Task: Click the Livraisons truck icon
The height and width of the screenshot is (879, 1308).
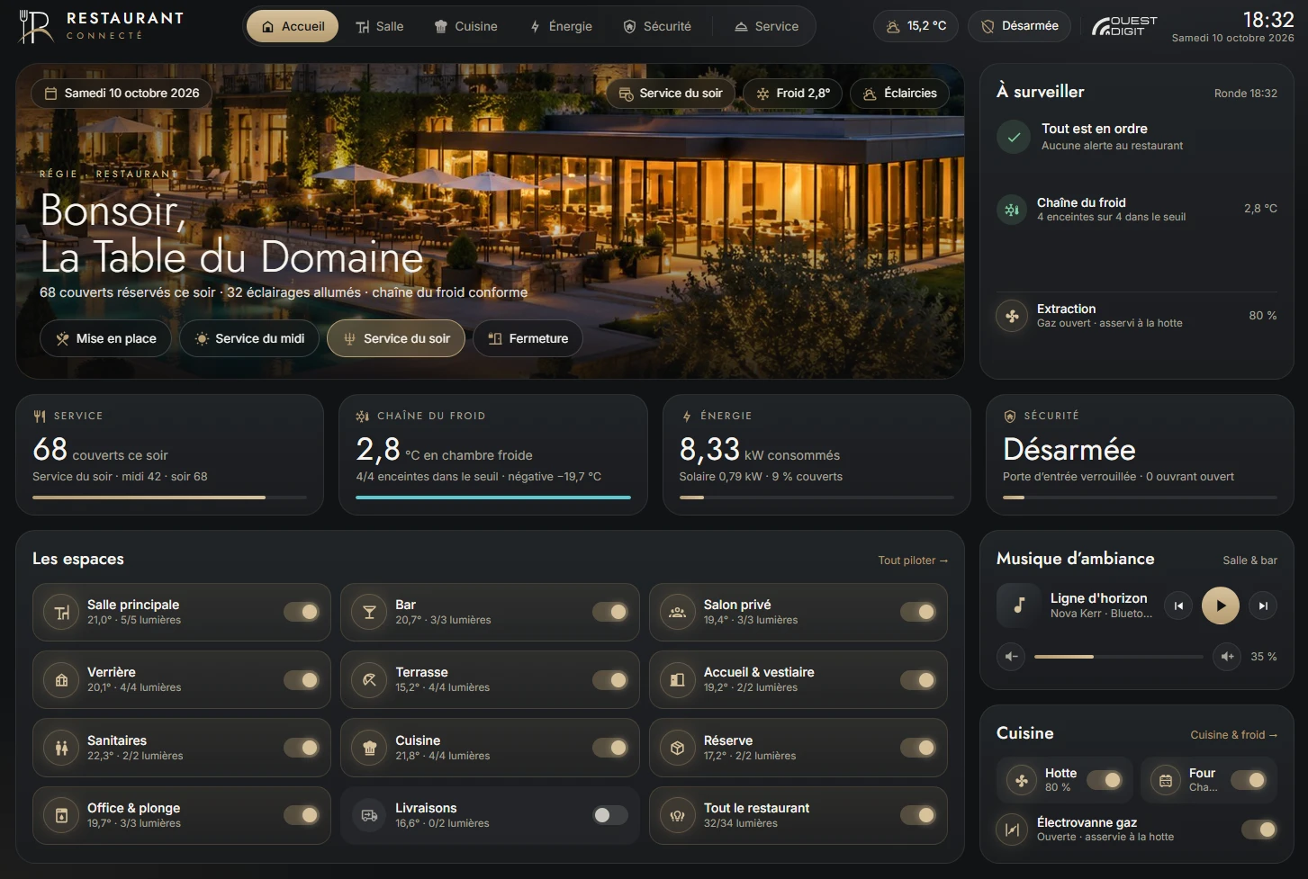Action: [369, 816]
